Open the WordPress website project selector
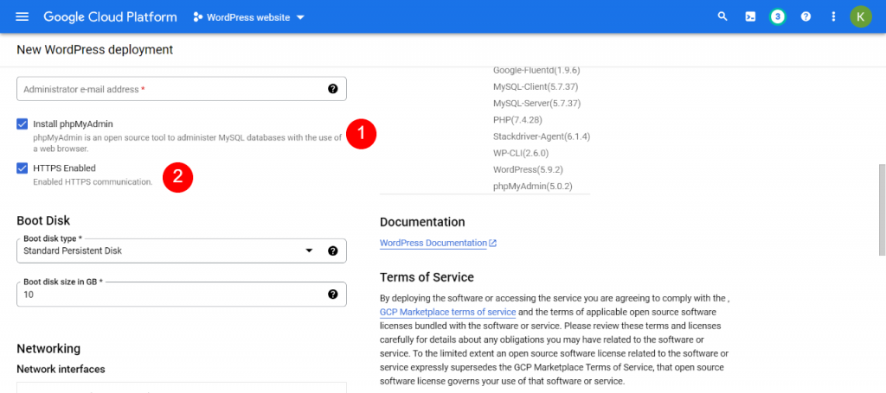This screenshot has width=886, height=393. (248, 17)
